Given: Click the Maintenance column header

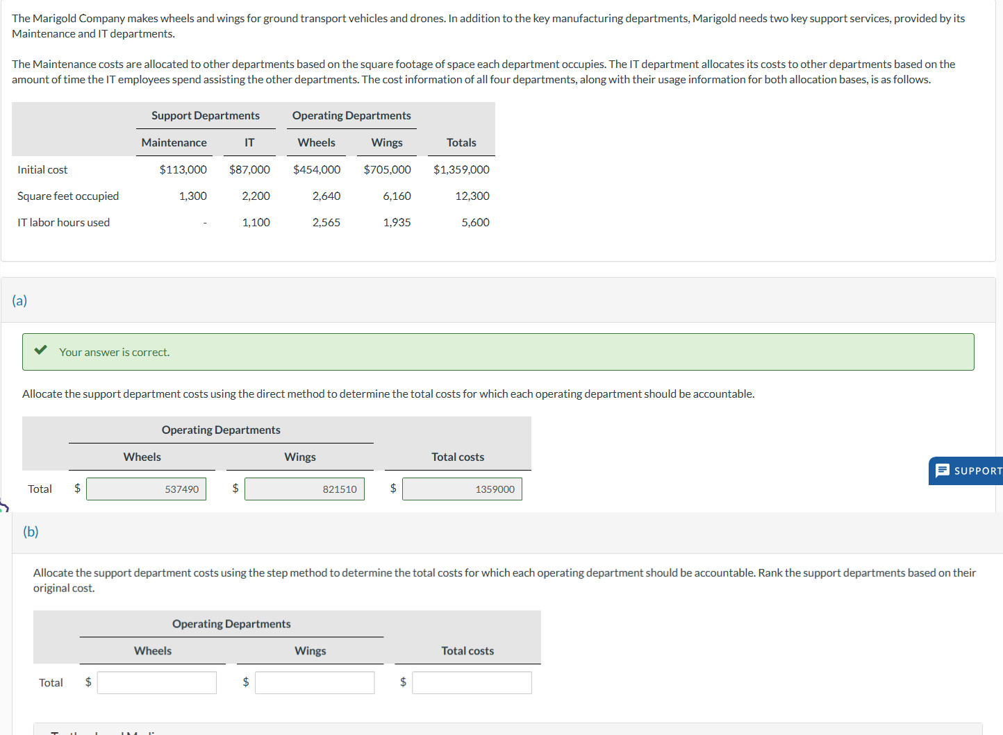Looking at the screenshot, I should [174, 142].
